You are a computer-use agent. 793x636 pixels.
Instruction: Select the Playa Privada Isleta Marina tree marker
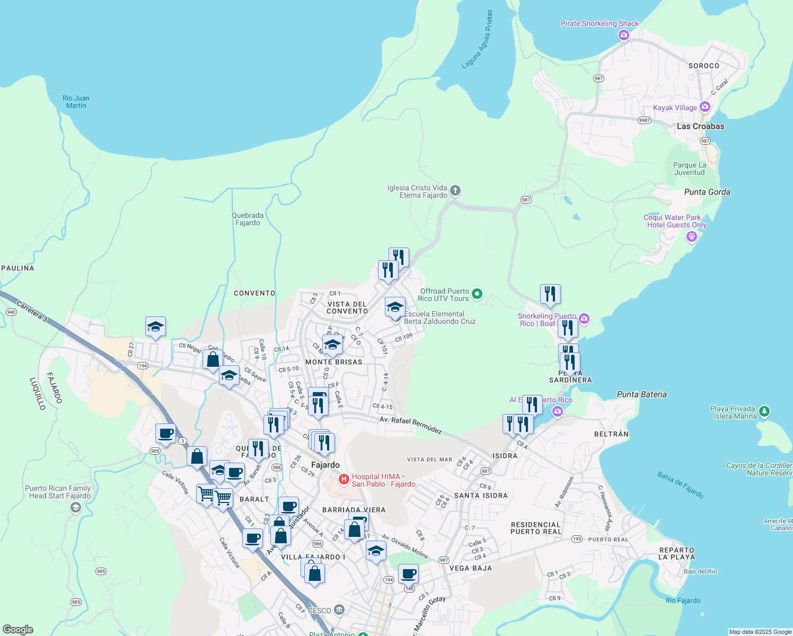(764, 411)
